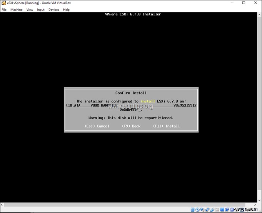Click the display settings status icon

[x=222, y=210]
